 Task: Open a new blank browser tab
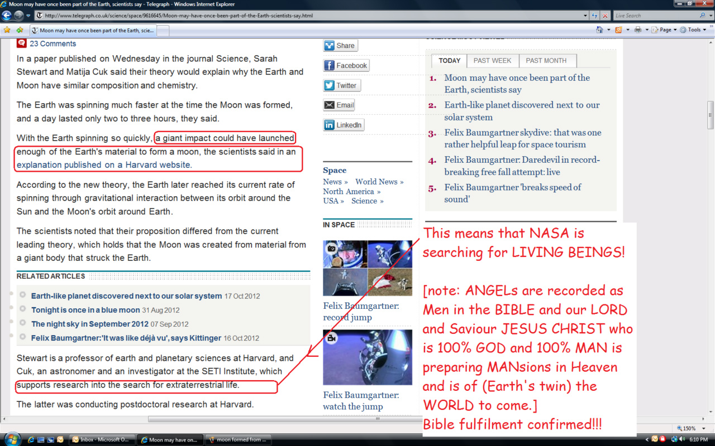(x=163, y=31)
